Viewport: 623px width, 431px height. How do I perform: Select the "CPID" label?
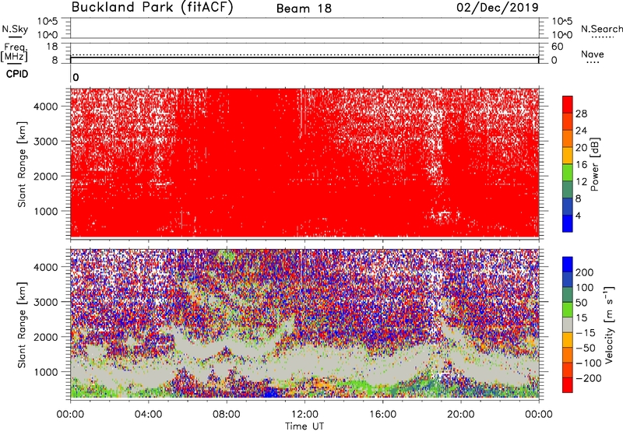coord(17,74)
